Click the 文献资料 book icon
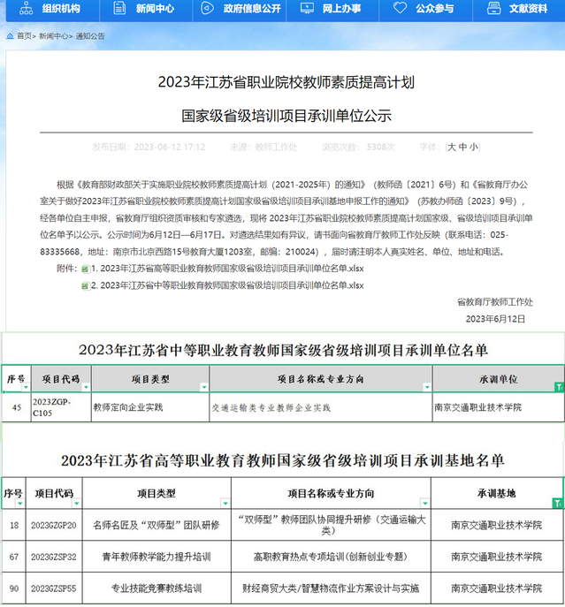This screenshot has height=607, width=565. pos(494,10)
